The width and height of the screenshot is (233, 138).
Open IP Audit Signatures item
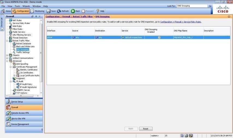click(28, 87)
